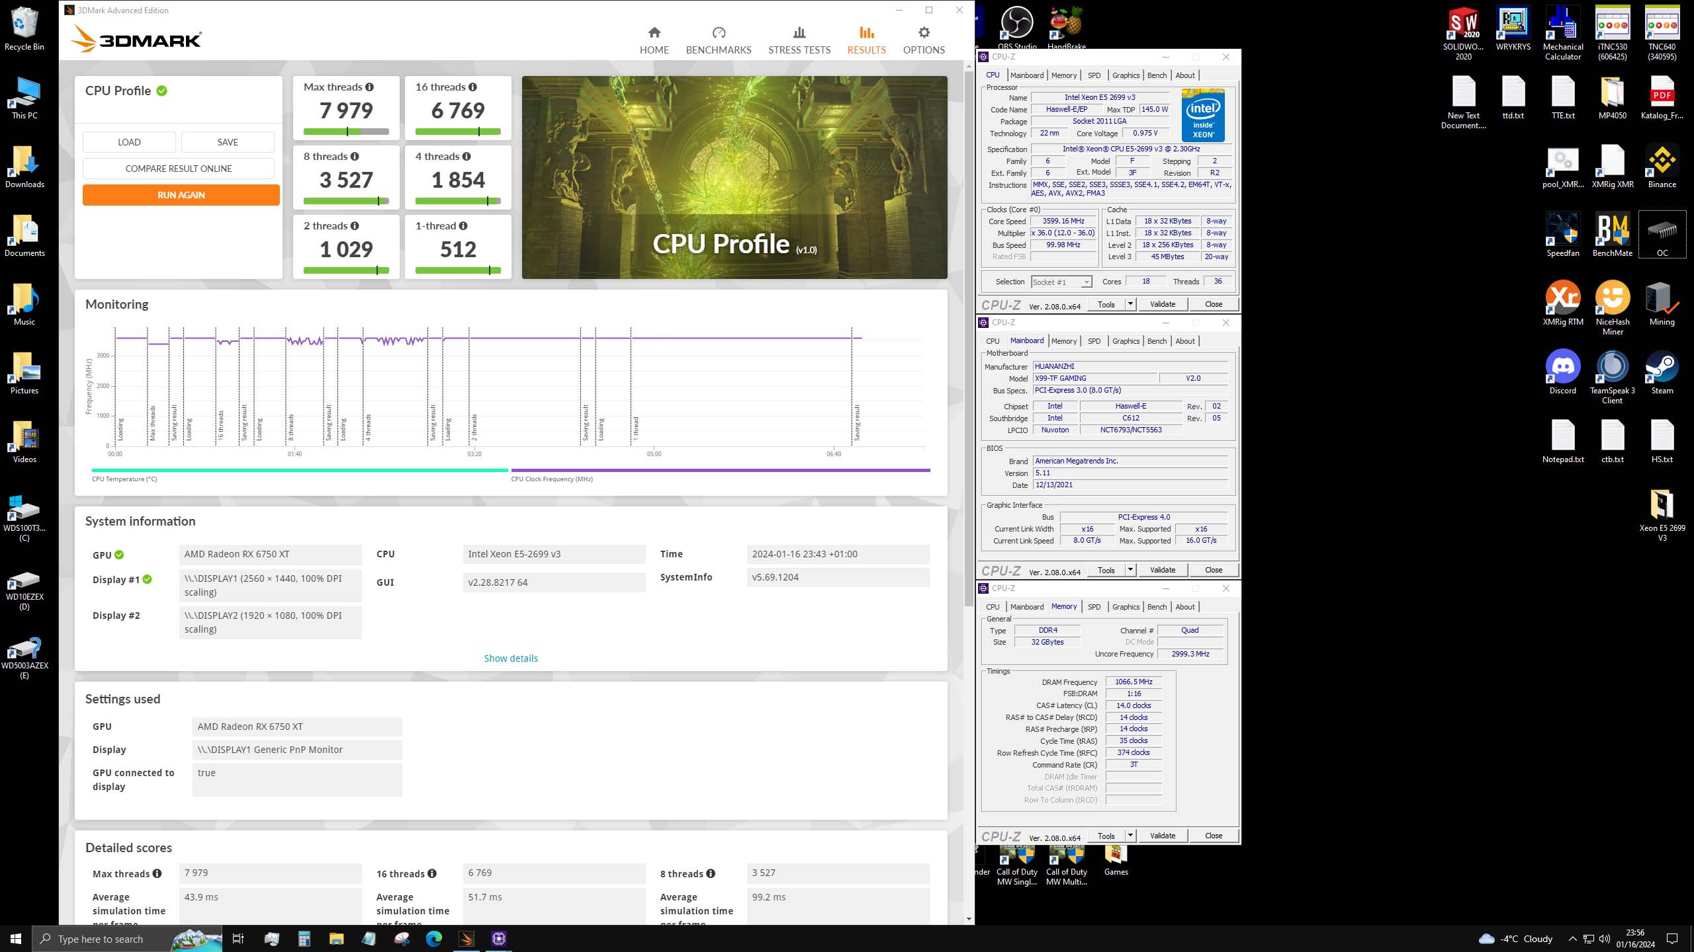Viewport: 1694px width, 952px height.
Task: Click the LOAD button in CPU Profile
Action: click(129, 142)
